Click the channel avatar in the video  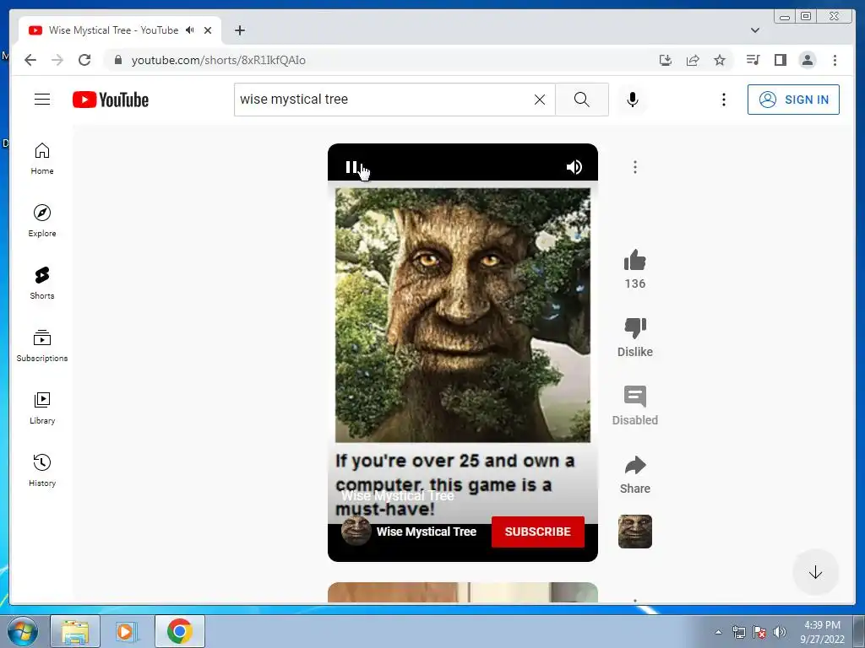pos(356,531)
